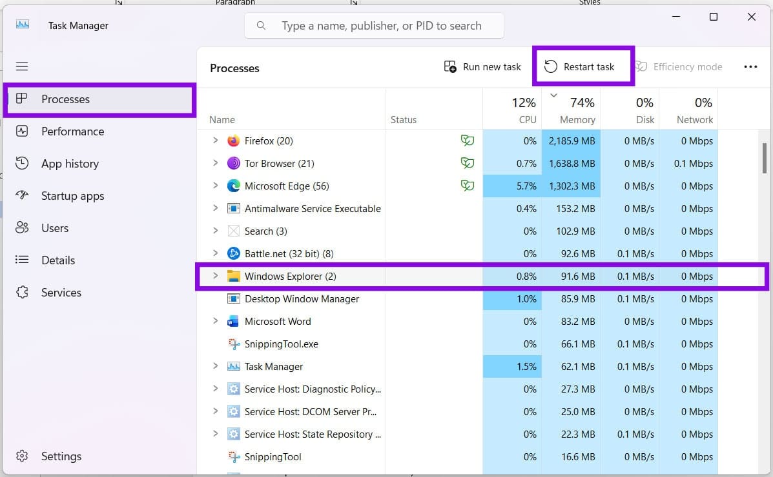Open the Performance page
The width and height of the screenshot is (773, 477).
[100, 131]
